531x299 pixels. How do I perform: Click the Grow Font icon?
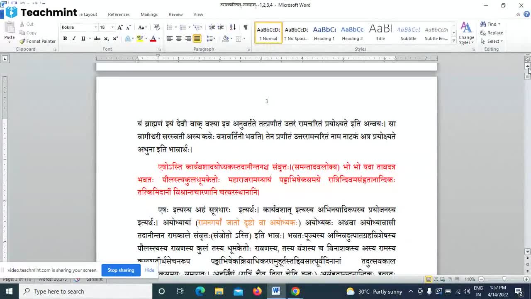click(x=120, y=27)
